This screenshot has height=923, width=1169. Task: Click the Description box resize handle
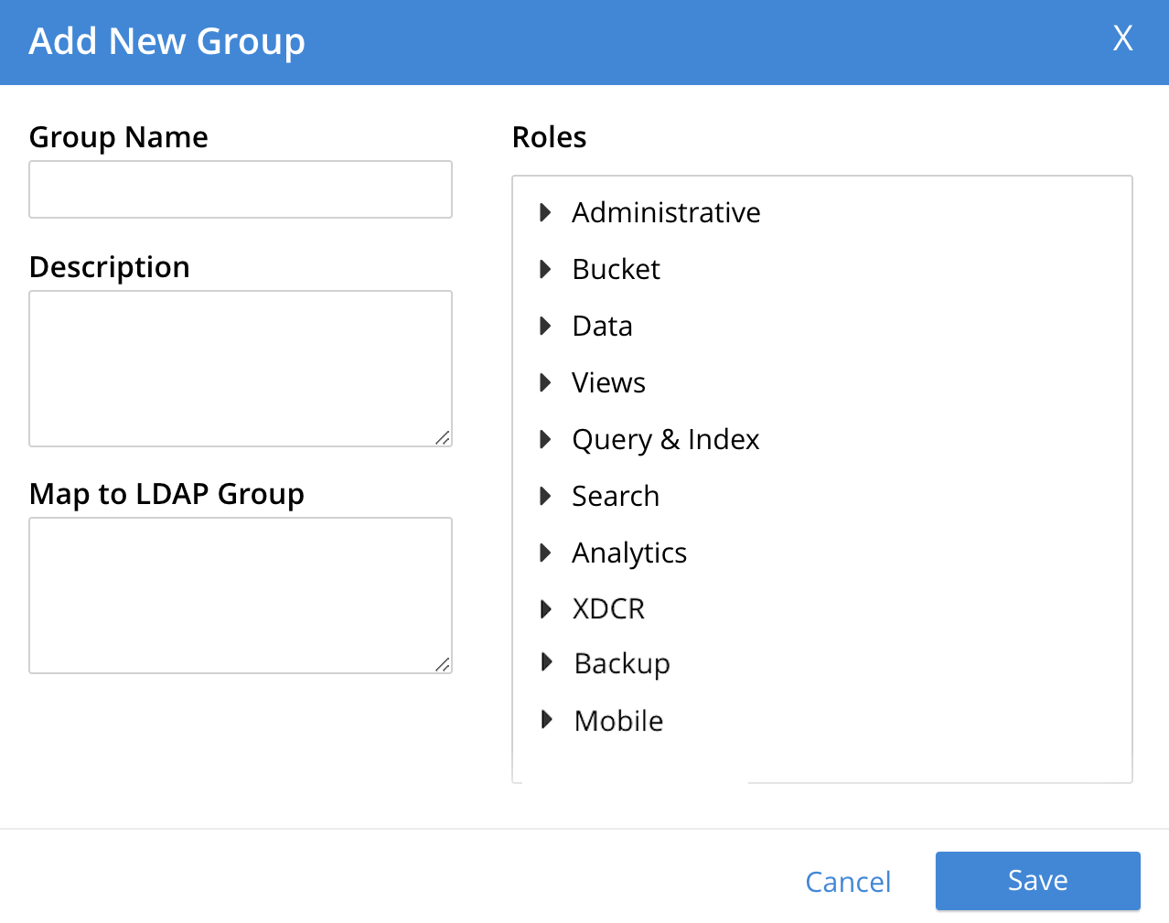pyautogui.click(x=443, y=438)
